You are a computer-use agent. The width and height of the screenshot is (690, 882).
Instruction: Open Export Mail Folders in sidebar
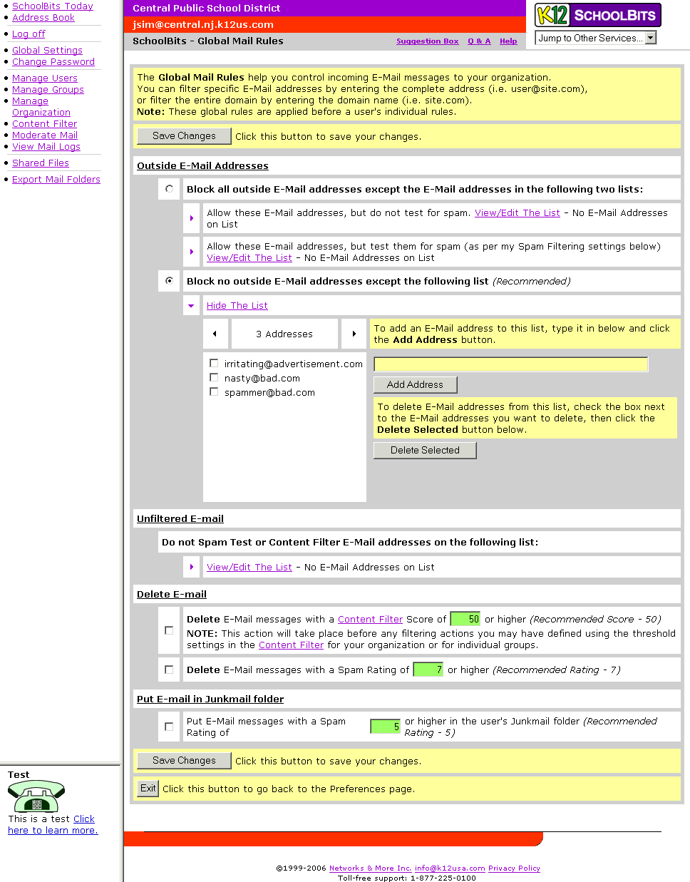(56, 179)
